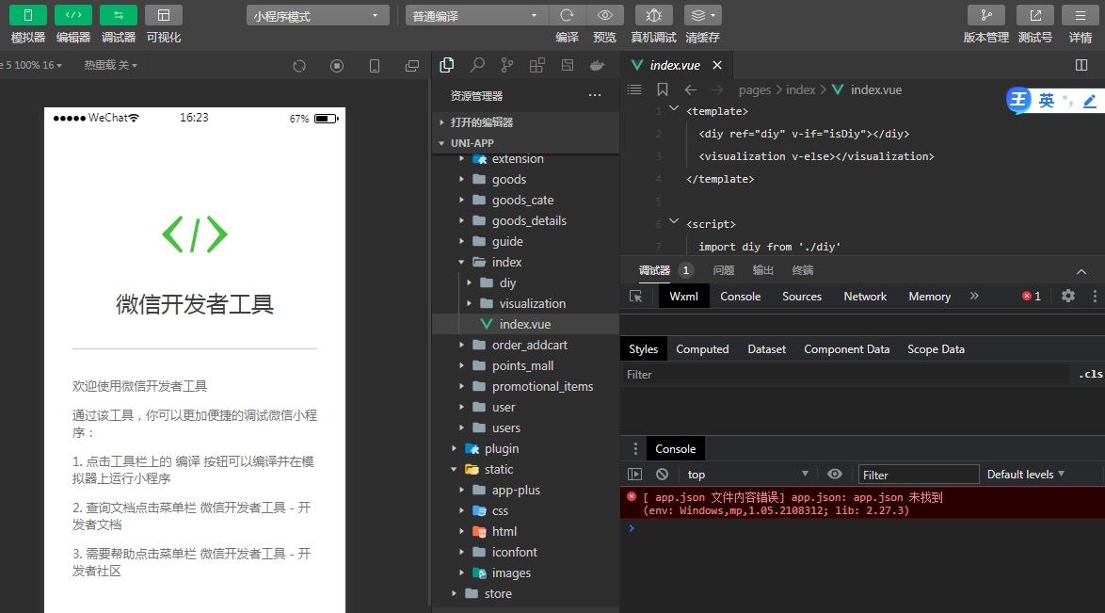
Task: Open the 小程序模式 mode dropdown
Action: coord(318,15)
